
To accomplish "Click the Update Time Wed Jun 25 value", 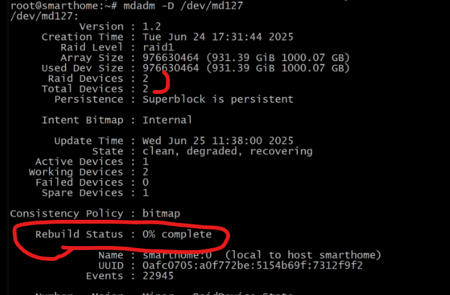I will coord(218,141).
